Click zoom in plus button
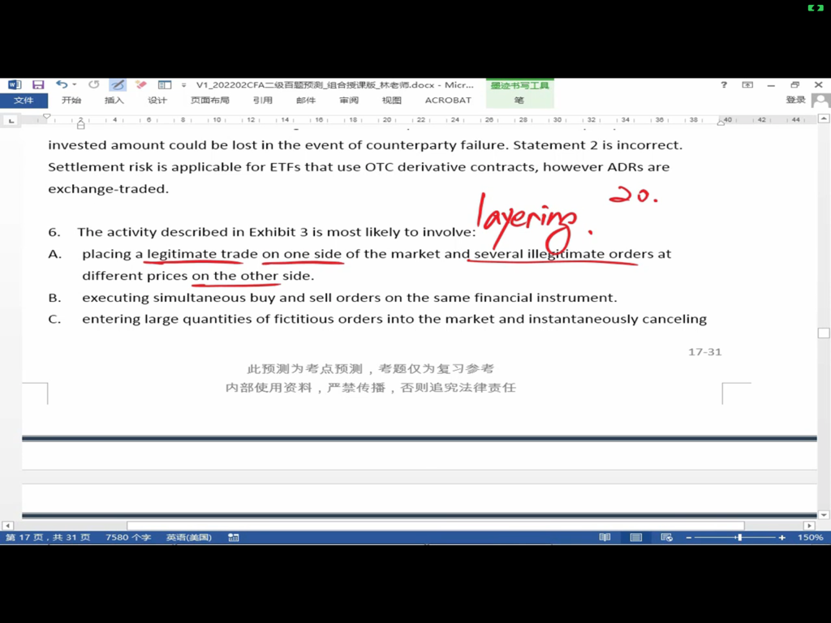The height and width of the screenshot is (623, 831). [x=781, y=537]
